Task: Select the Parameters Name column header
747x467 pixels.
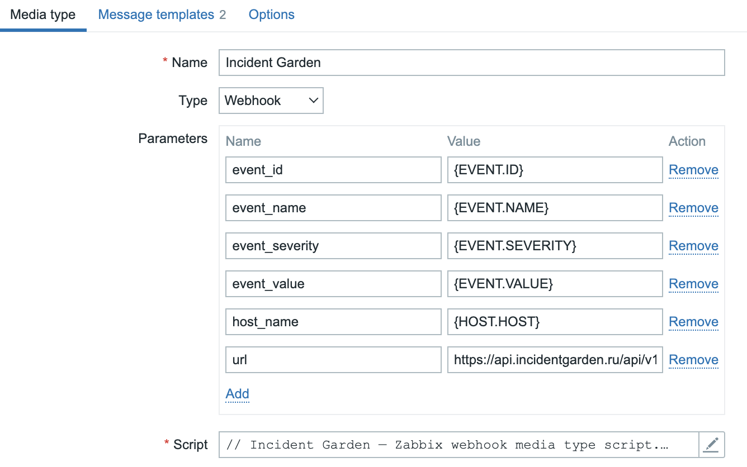Action: 243,141
